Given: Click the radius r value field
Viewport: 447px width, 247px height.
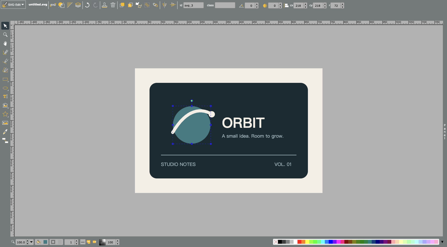Looking at the screenshot, I should tap(336, 5).
